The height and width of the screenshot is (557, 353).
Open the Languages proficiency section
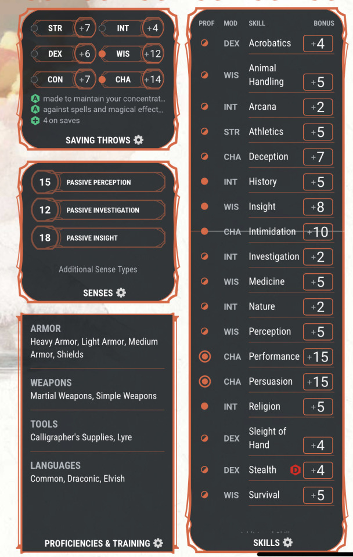[55, 465]
